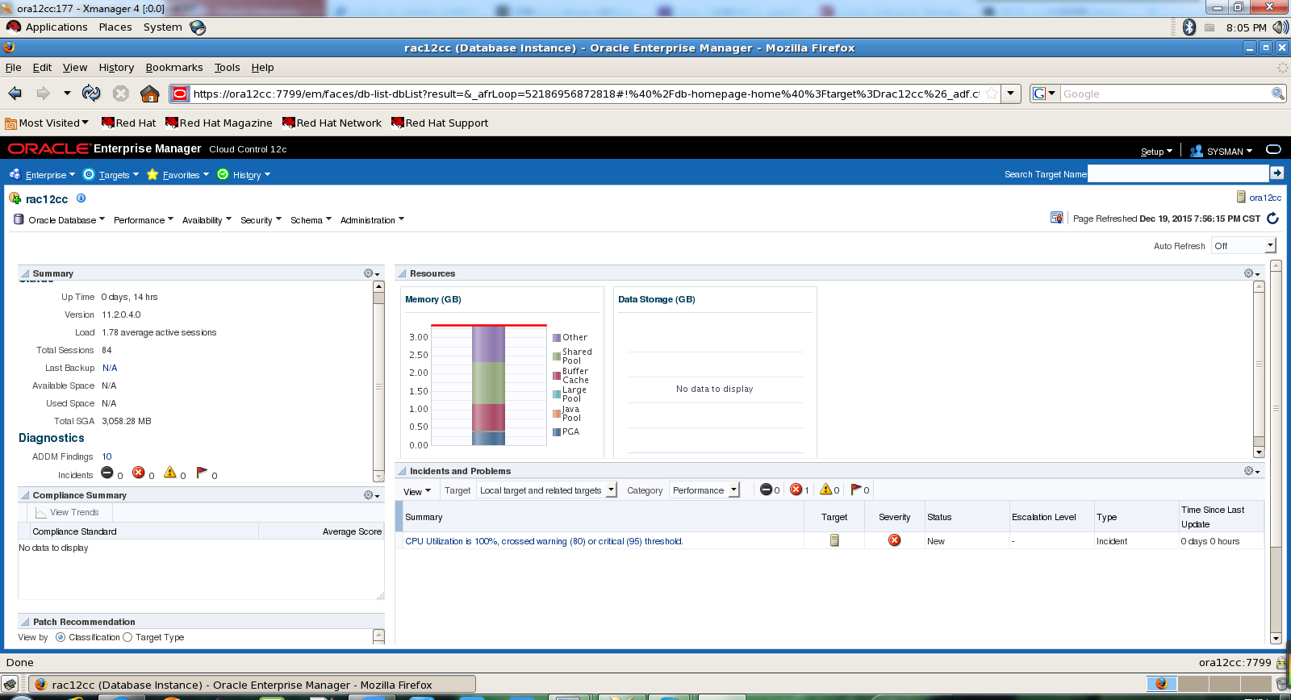The image size is (1291, 700).
Task: Click the Firefox URL address bar
Action: (x=587, y=94)
